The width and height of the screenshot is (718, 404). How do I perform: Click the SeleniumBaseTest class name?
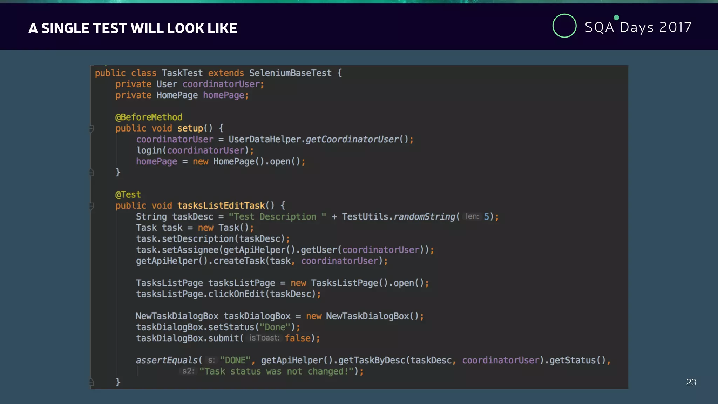click(290, 73)
